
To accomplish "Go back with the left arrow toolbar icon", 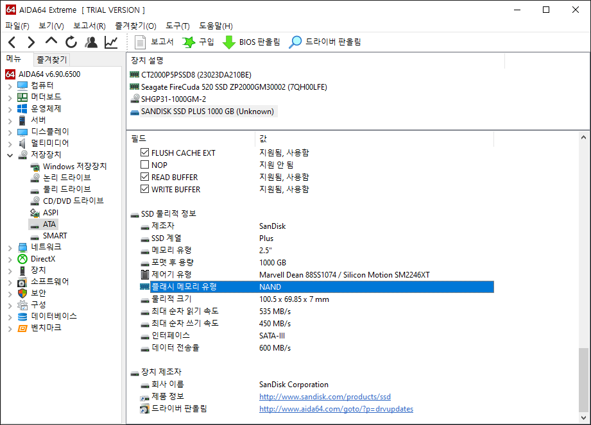I will click(x=12, y=42).
